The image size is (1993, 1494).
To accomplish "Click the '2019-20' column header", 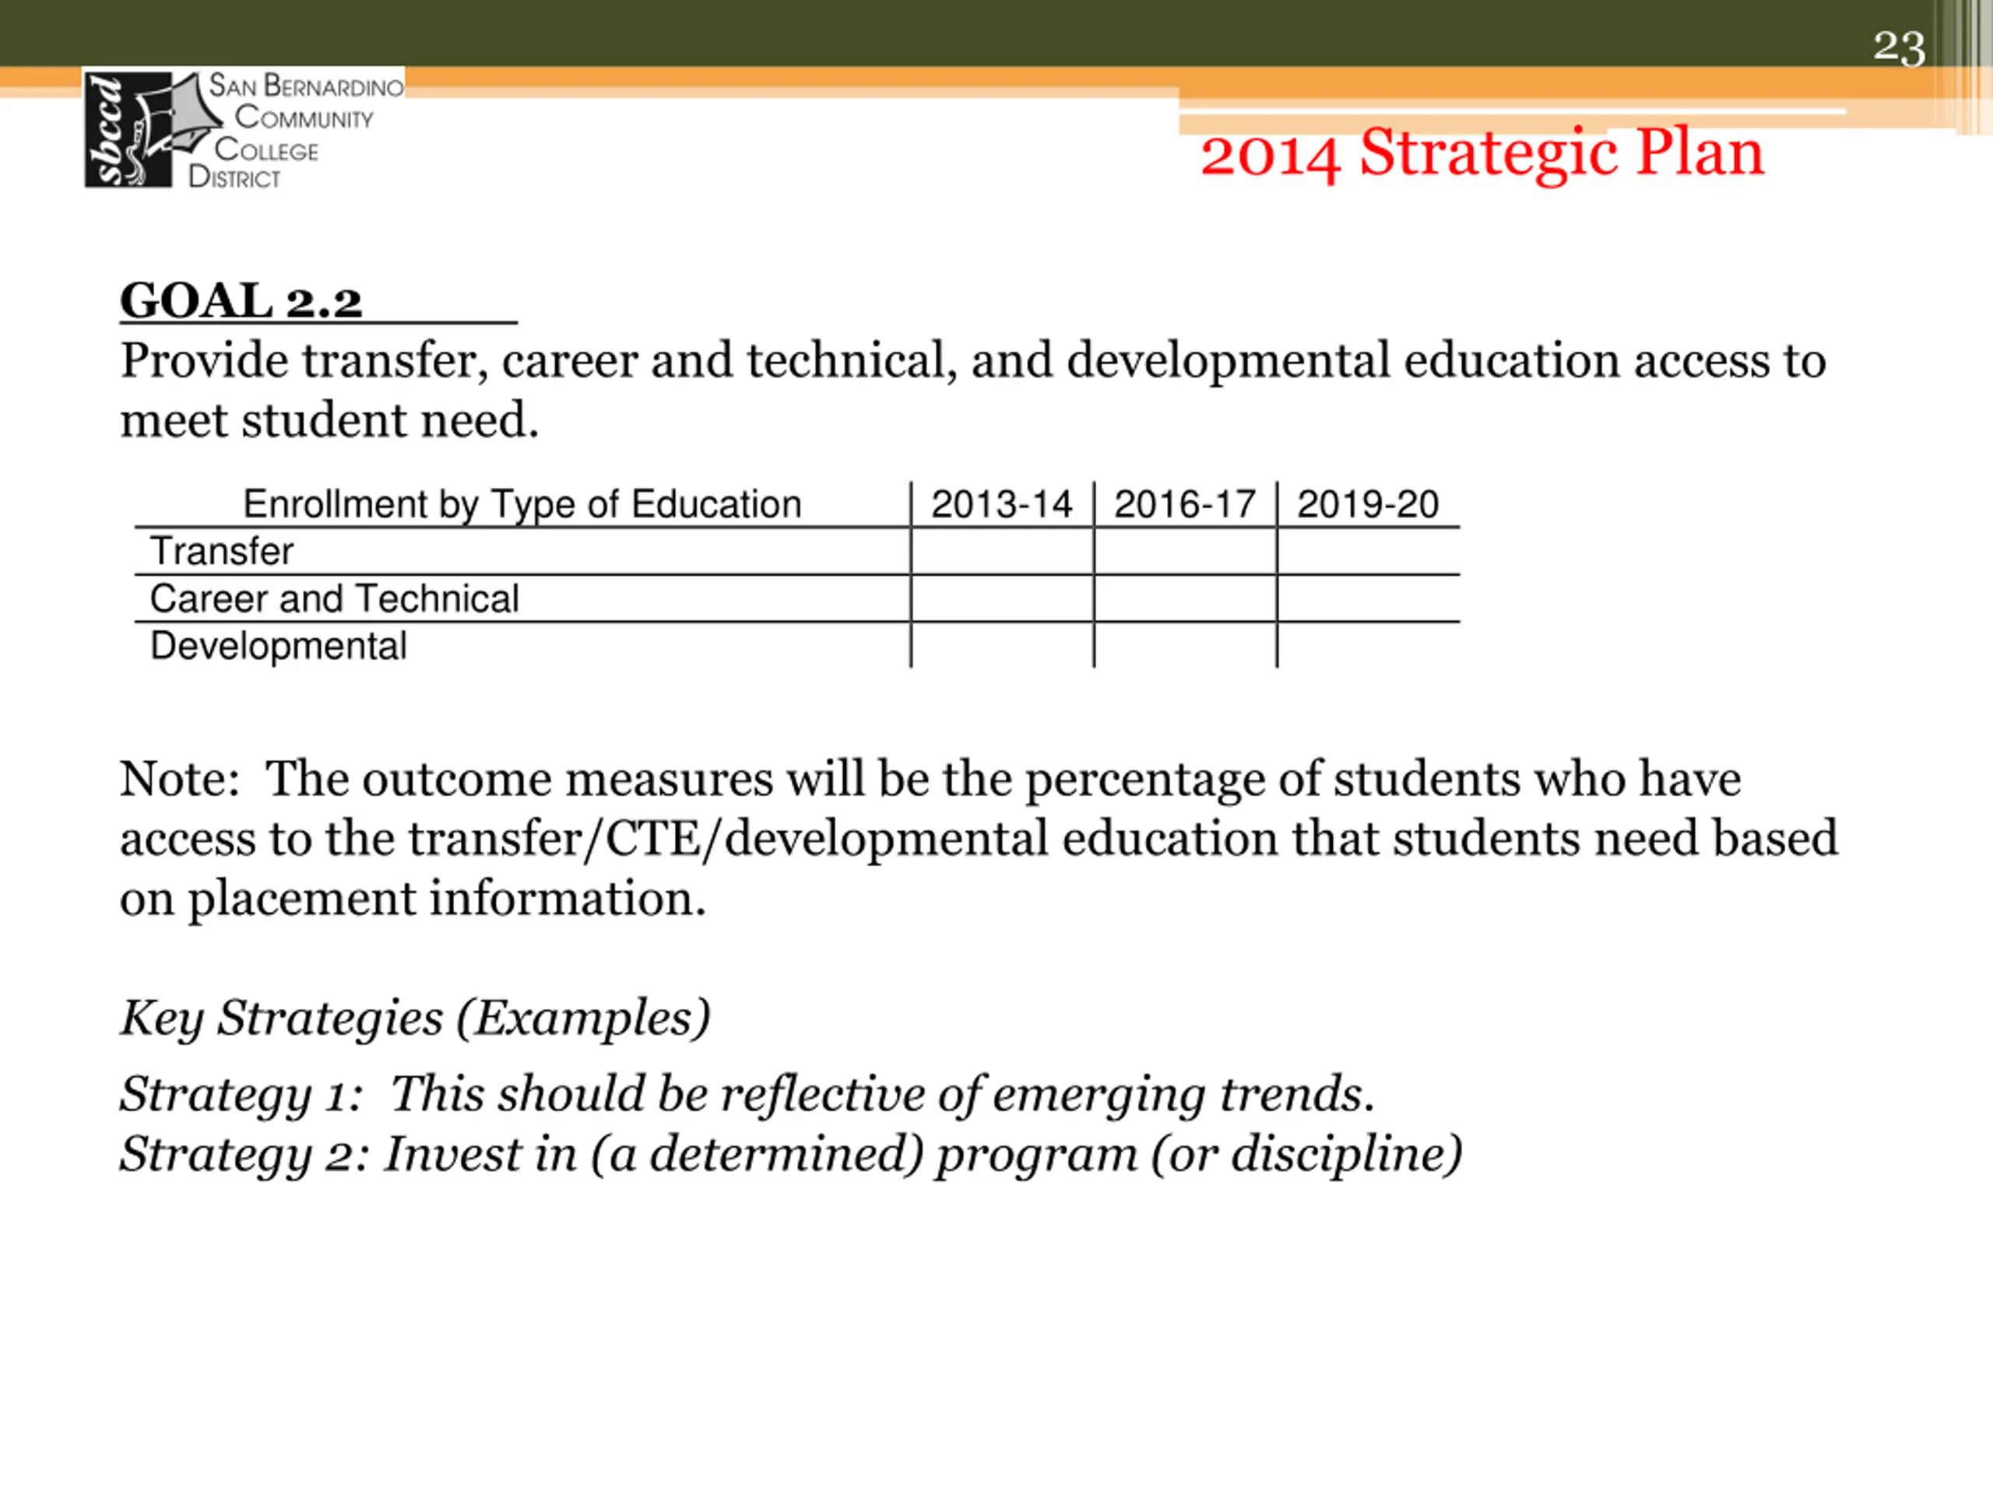I will [1368, 504].
